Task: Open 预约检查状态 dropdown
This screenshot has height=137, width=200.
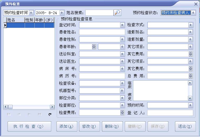Action: click(x=193, y=13)
